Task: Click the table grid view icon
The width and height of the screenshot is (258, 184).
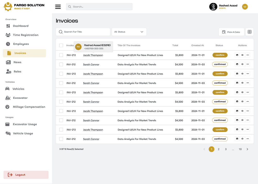Action: [x=249, y=32]
